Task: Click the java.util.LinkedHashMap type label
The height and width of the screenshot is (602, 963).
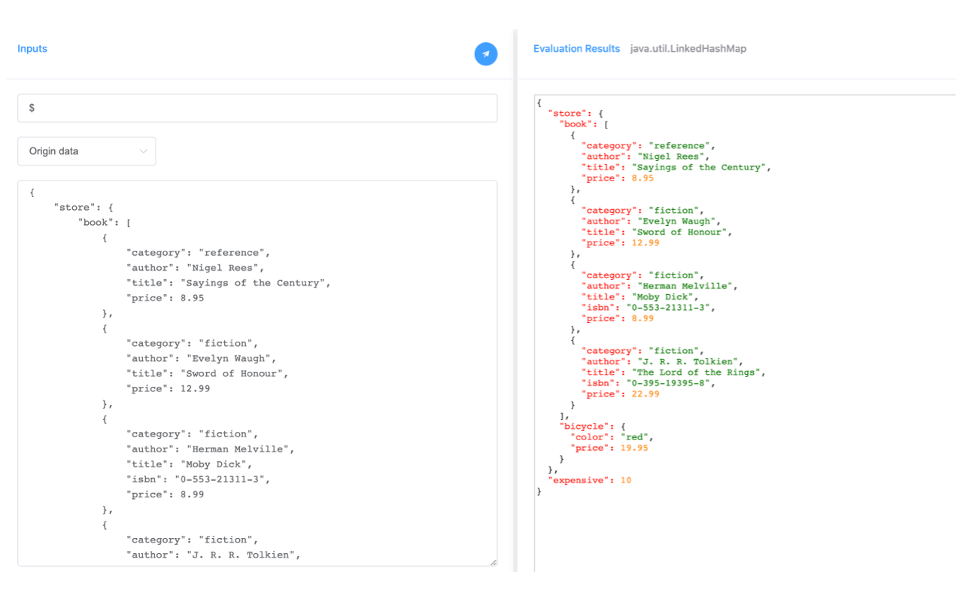Action: coord(688,48)
